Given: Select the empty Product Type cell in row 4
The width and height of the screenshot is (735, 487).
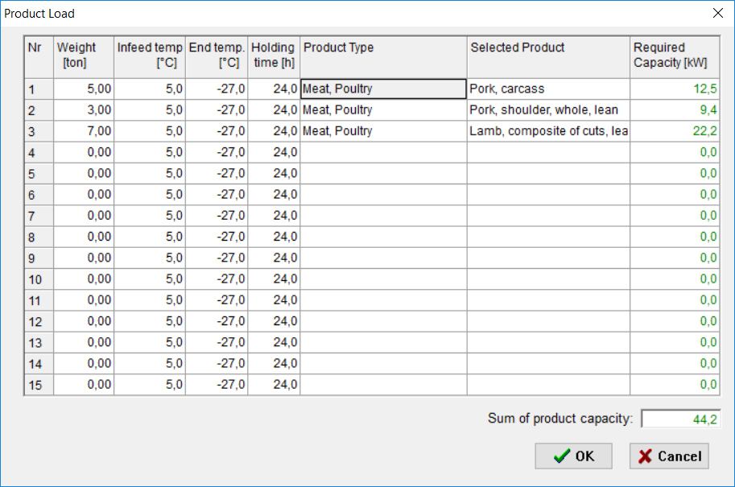Looking at the screenshot, I should click(383, 152).
